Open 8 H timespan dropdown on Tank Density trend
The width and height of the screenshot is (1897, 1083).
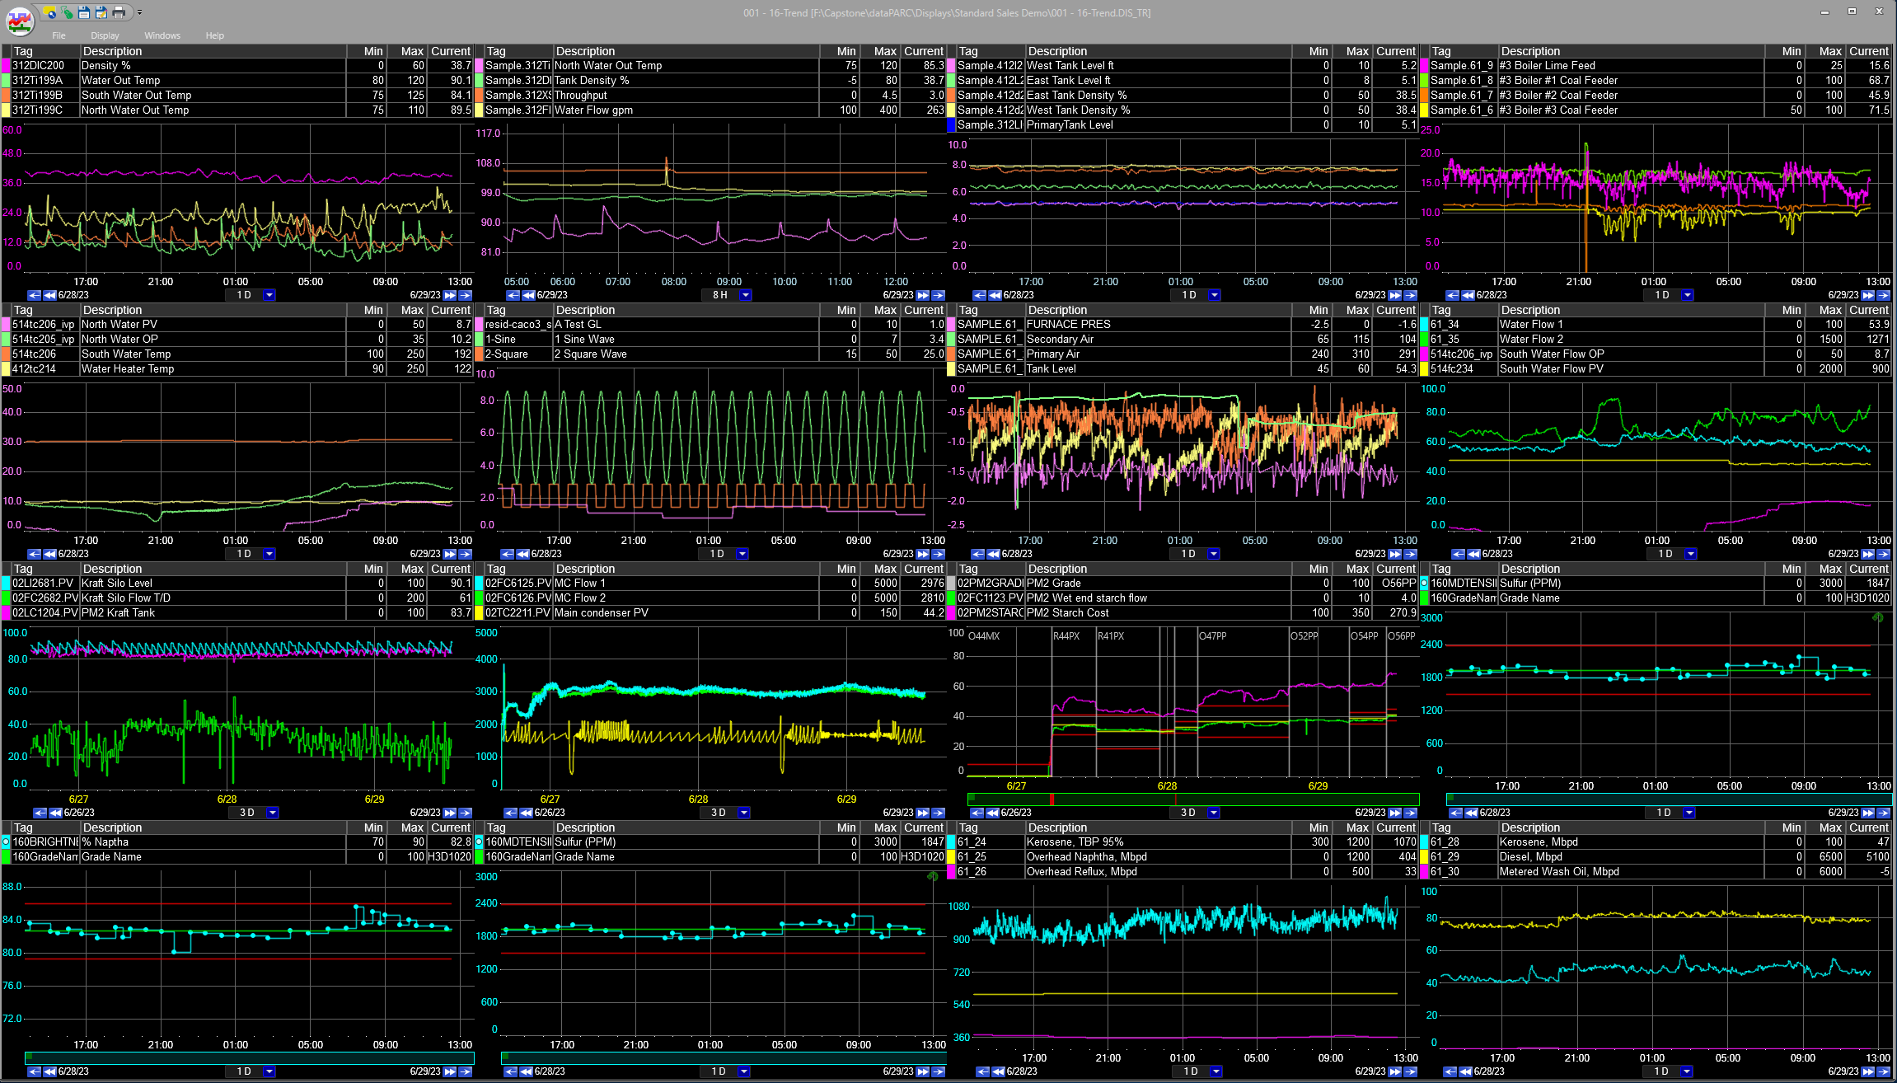746,295
